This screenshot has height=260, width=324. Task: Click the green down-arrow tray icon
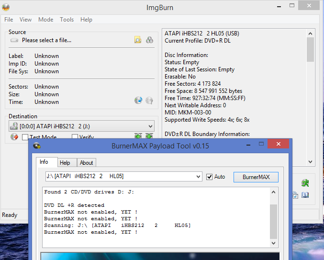tap(149, 136)
